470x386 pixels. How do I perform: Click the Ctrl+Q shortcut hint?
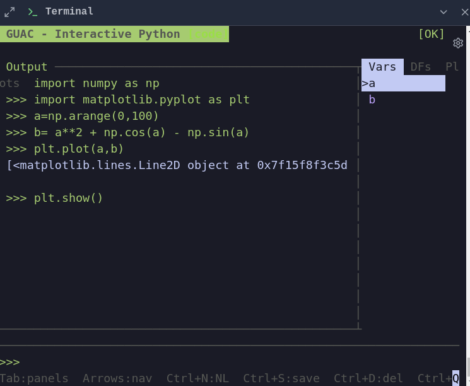[438, 378]
